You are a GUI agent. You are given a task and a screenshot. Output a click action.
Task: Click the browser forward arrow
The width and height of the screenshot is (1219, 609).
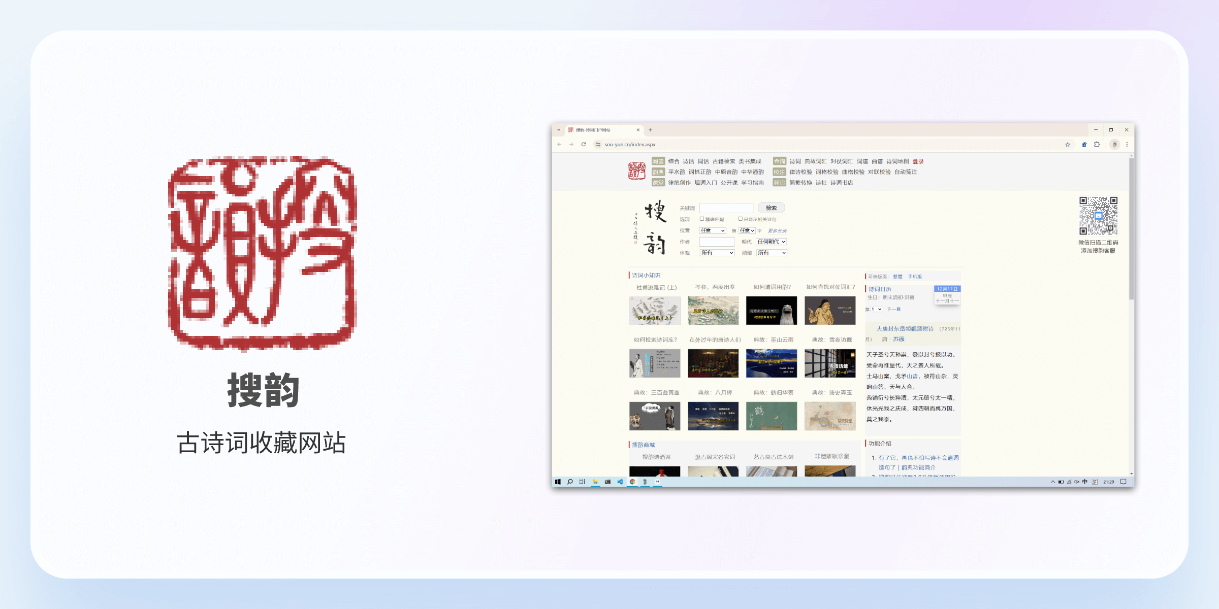click(571, 145)
